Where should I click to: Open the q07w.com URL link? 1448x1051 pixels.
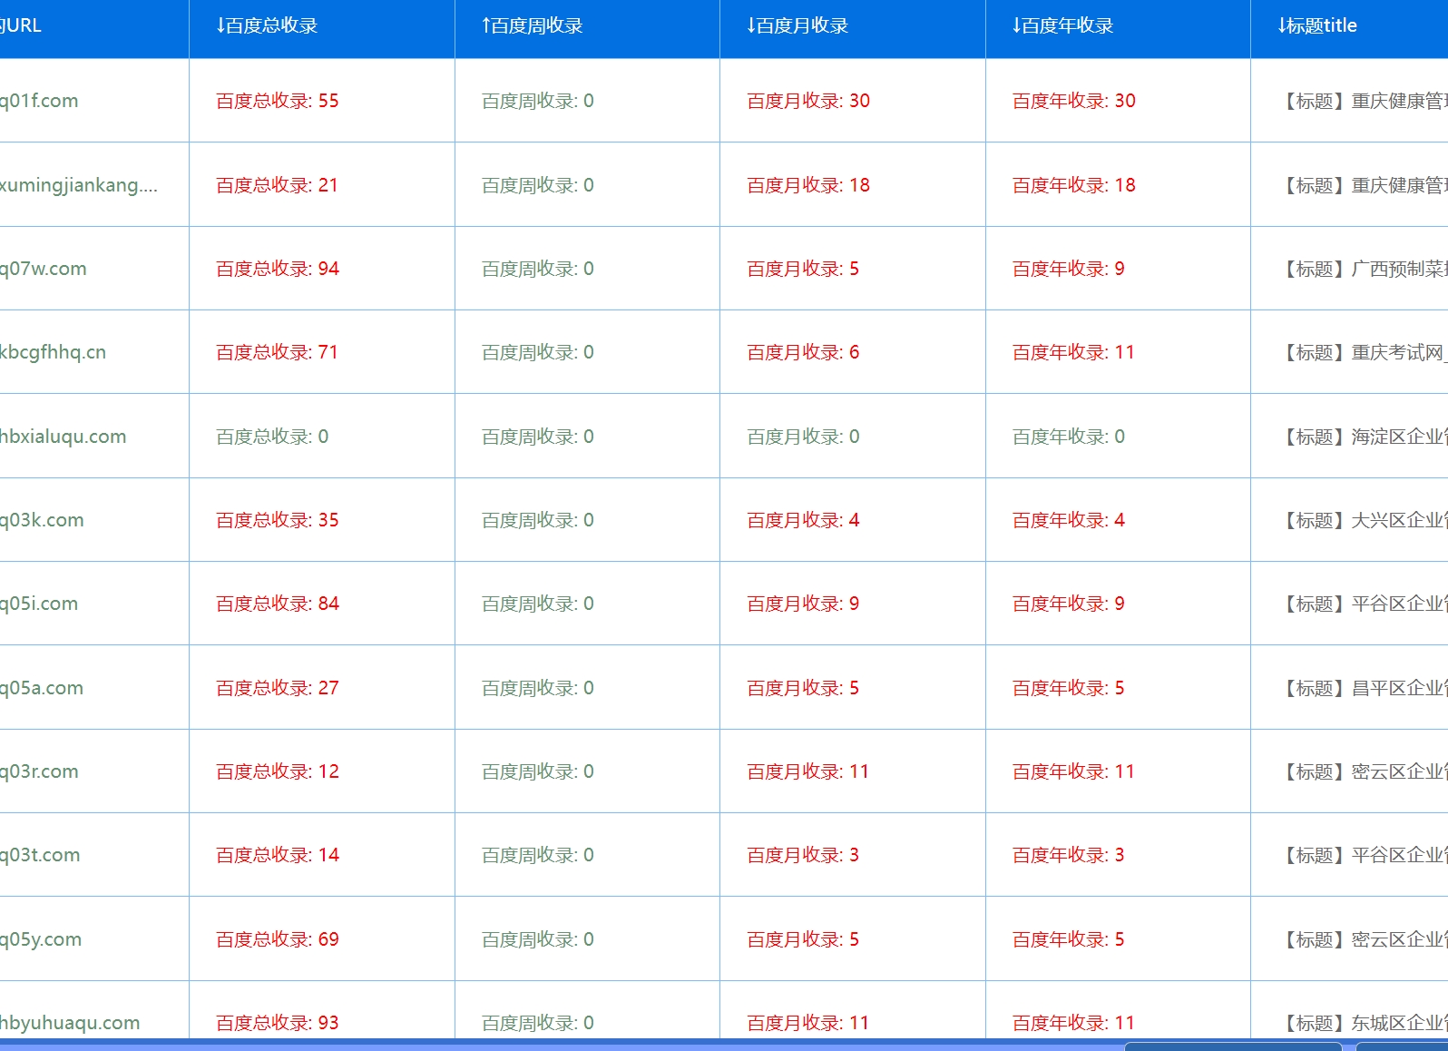44,269
